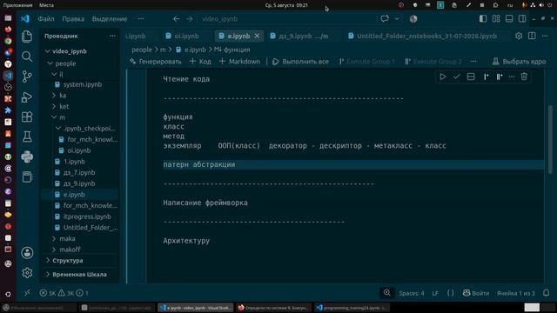The image size is (557, 313).
Task: Open the Source Control view
Action: coord(27,77)
